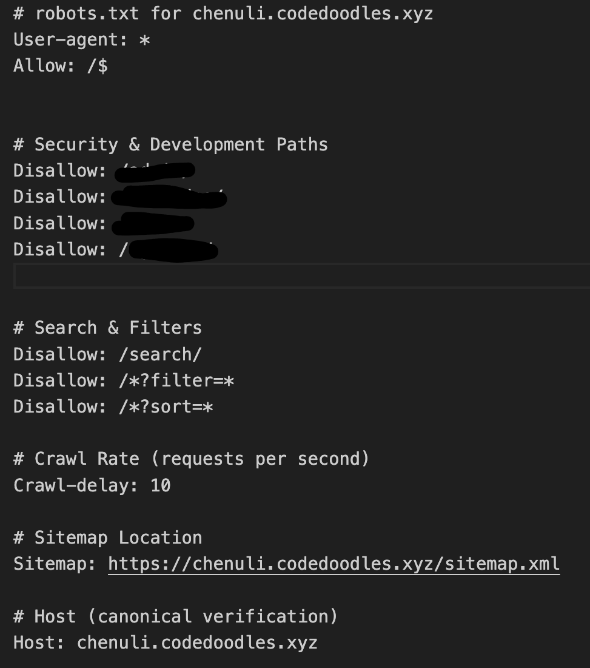590x668 pixels.
Task: Click the Crawl Rate comment line
Action: click(x=191, y=459)
